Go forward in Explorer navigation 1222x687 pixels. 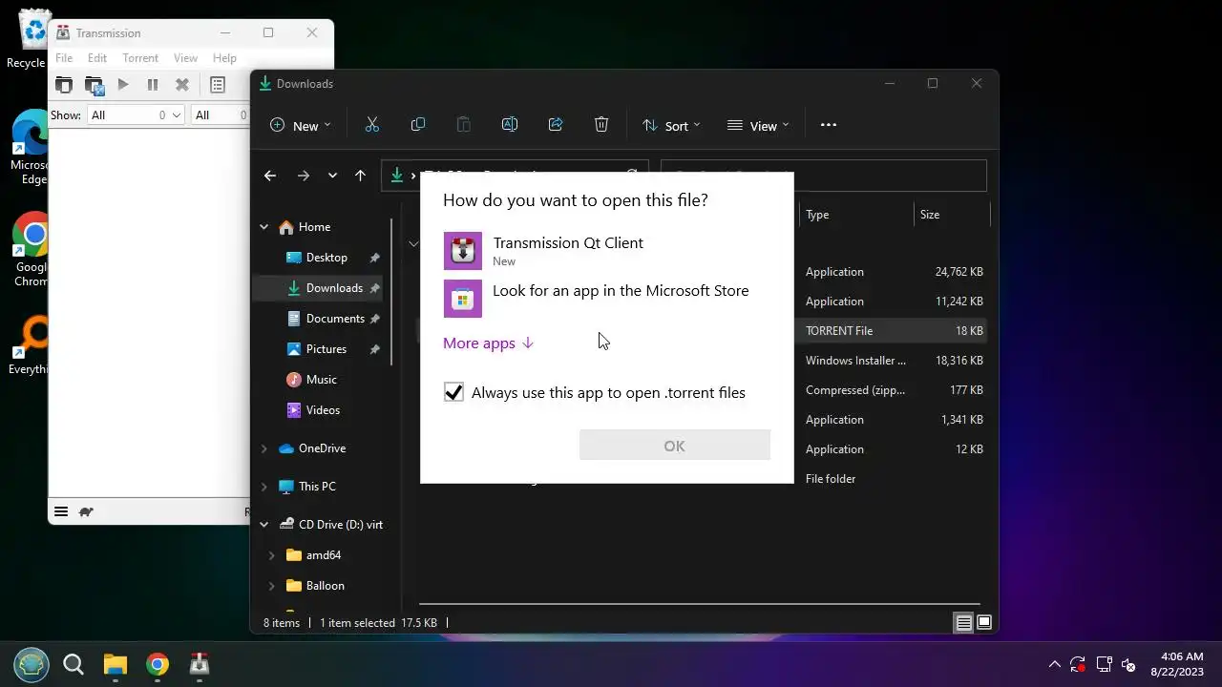coord(304,176)
